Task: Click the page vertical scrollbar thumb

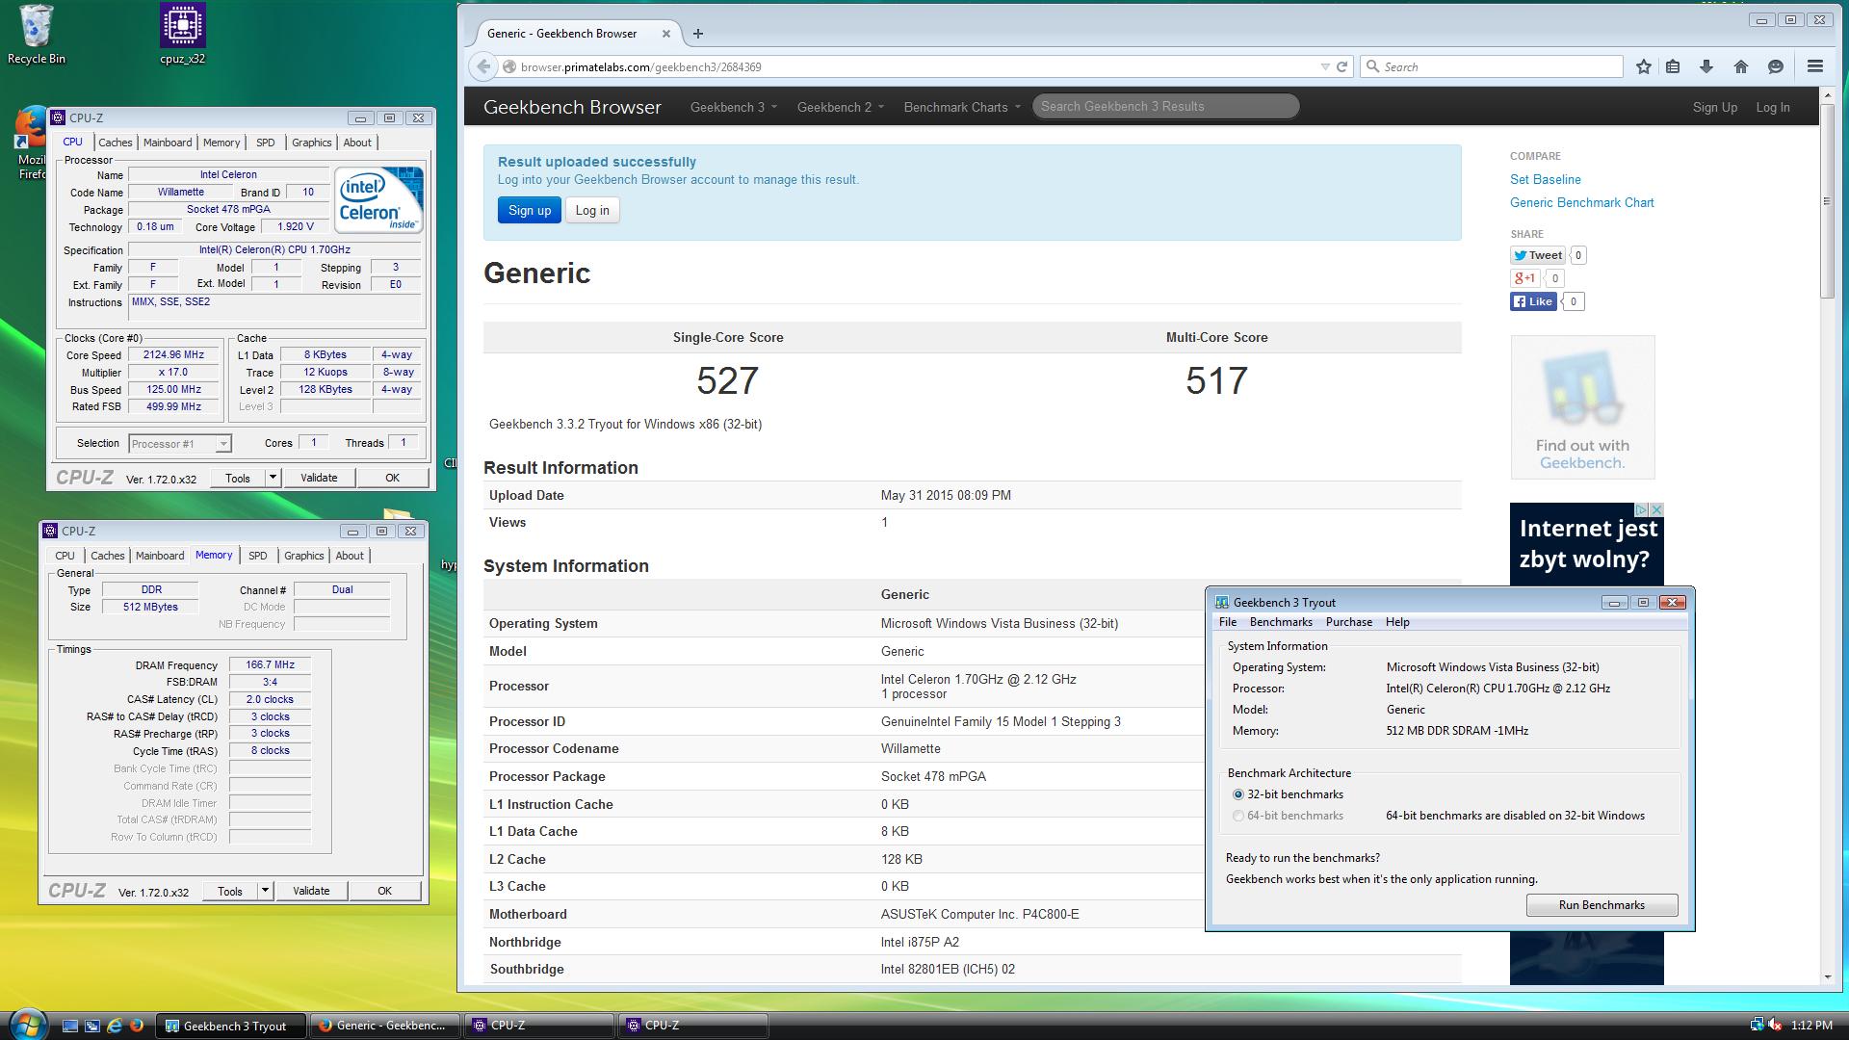Action: [x=1827, y=200]
